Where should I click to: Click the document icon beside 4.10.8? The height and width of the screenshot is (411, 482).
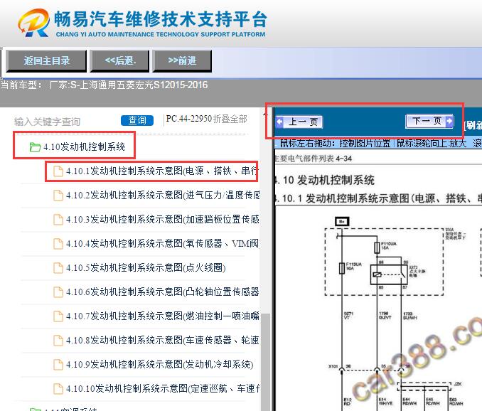[x=58, y=341]
